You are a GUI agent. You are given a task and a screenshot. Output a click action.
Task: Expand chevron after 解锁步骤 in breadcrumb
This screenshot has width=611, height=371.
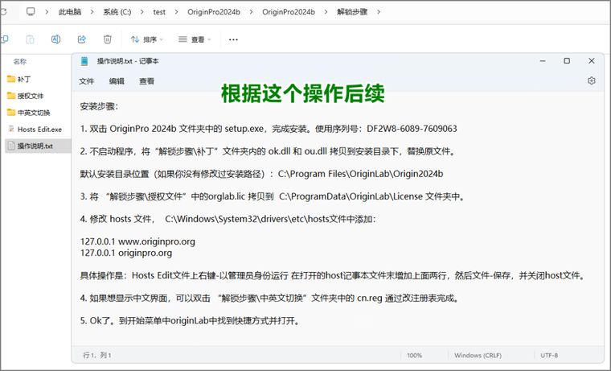(x=379, y=12)
